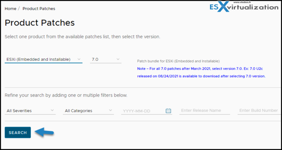This screenshot has width=282, height=150.
Task: Open the ESXi (Embedded and Installable) product dropdown
Action: [x=43, y=60]
